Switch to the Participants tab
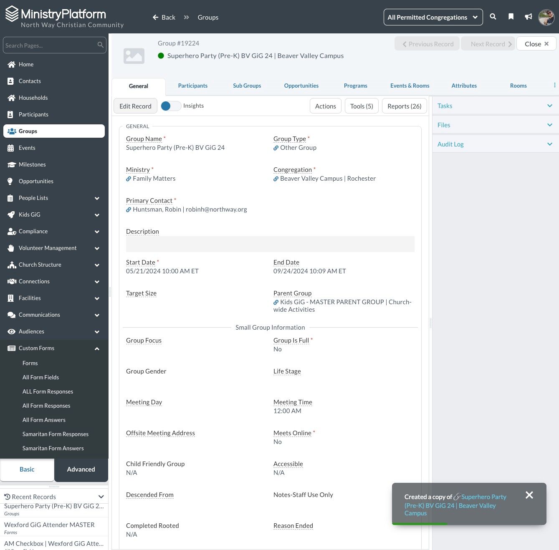 coord(192,86)
